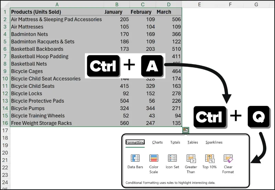
Task: Select column E header
Action: 199,4
